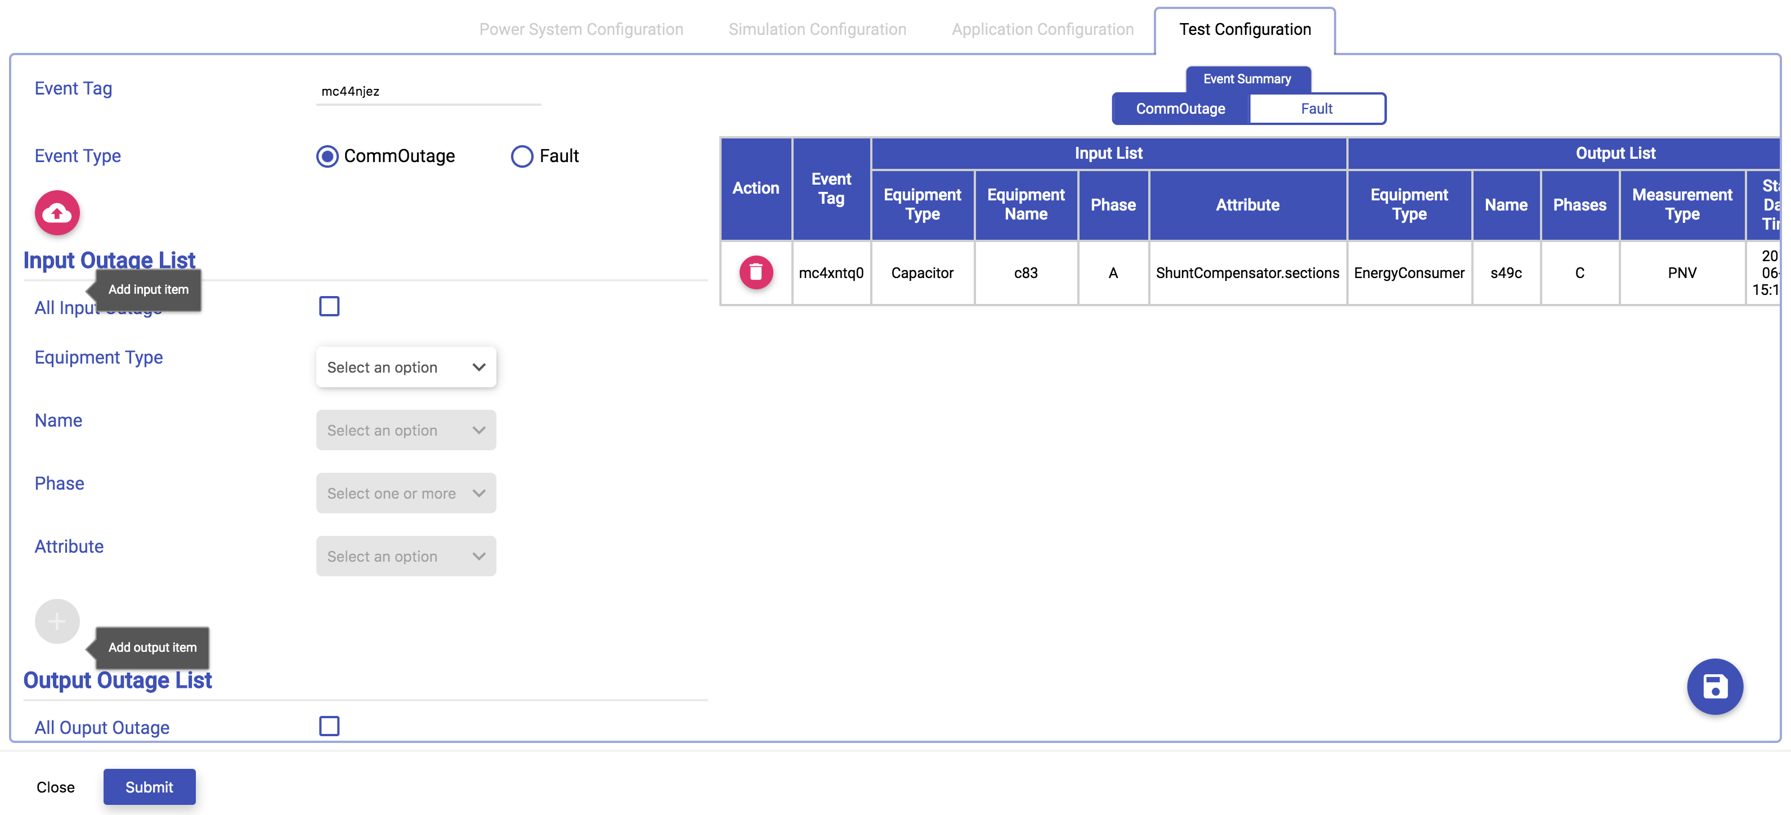
Task: Open the Application Configuration tab
Action: 1043,30
